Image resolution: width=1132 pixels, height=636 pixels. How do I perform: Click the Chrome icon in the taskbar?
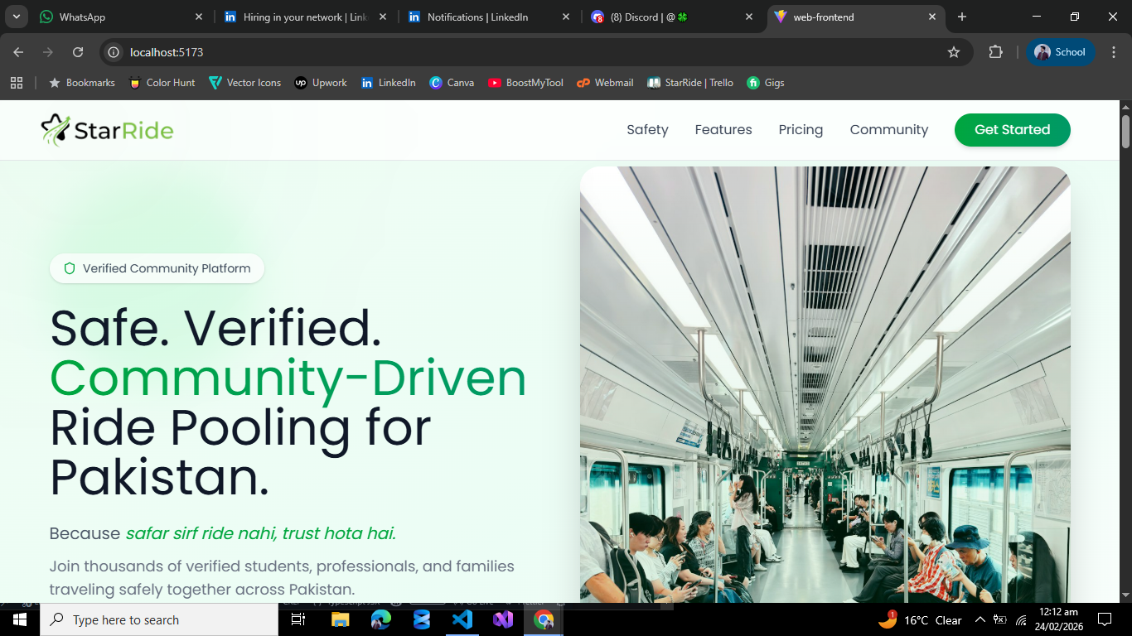click(x=544, y=619)
